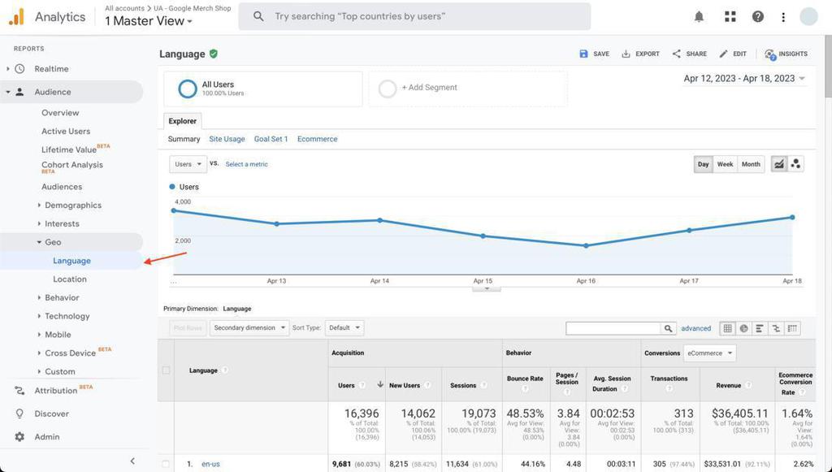Click the All Users segment circle
Image resolution: width=832 pixels, height=472 pixels.
pos(188,89)
